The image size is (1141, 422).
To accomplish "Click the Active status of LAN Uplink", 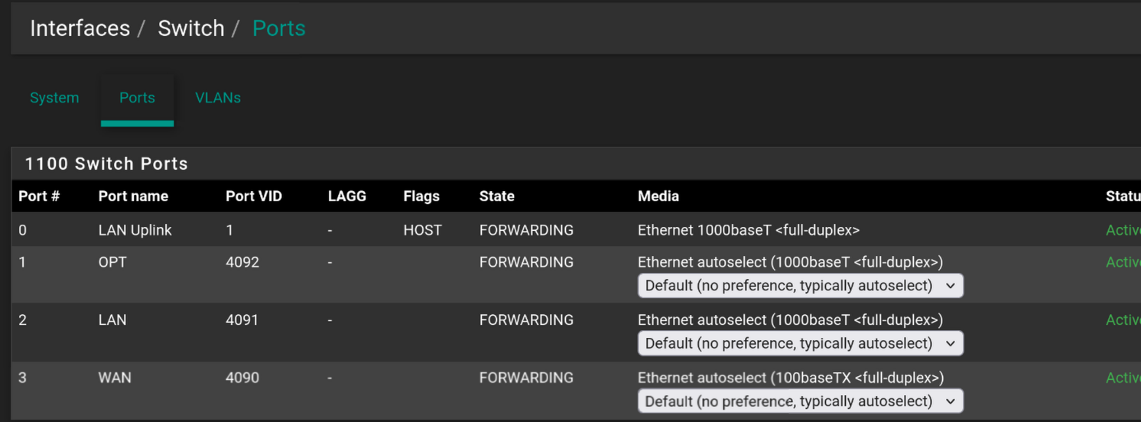I will click(x=1123, y=230).
